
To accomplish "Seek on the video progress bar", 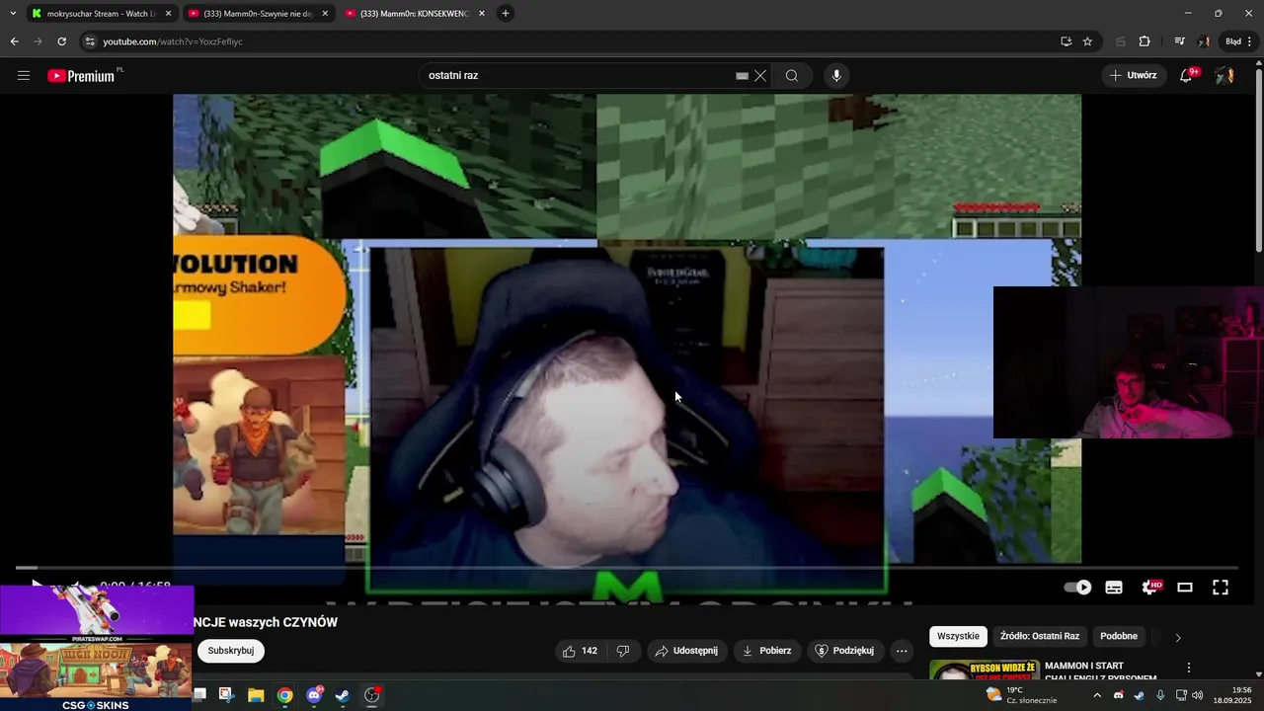I will (x=627, y=568).
